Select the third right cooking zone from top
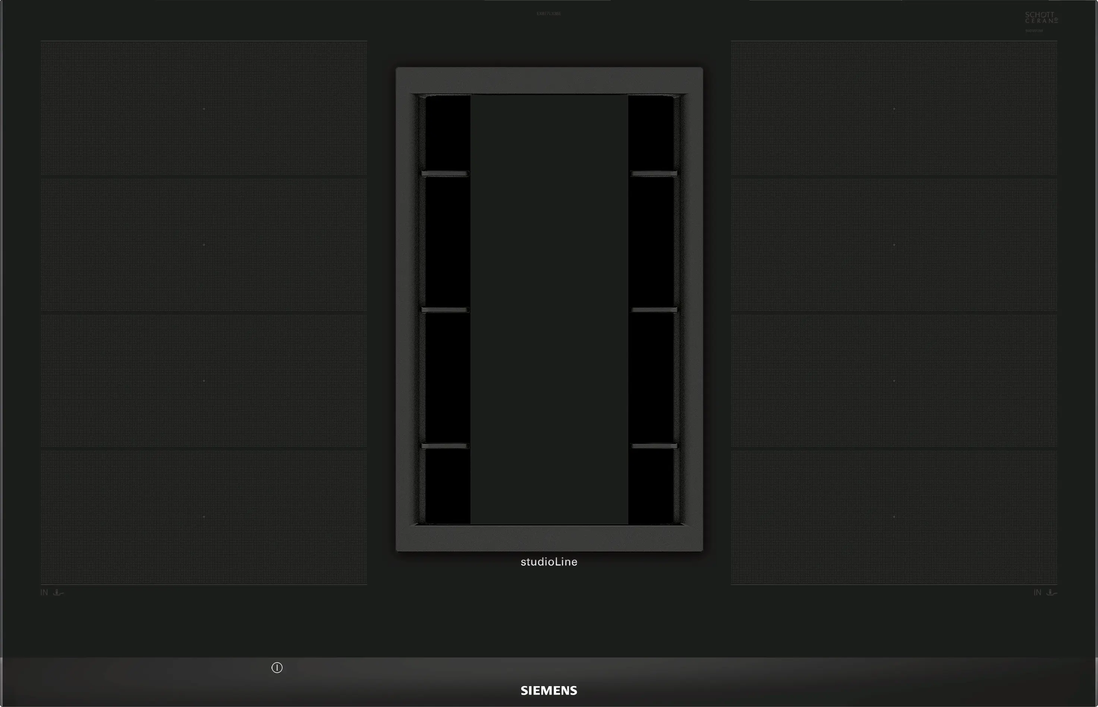This screenshot has width=1098, height=707. (894, 381)
